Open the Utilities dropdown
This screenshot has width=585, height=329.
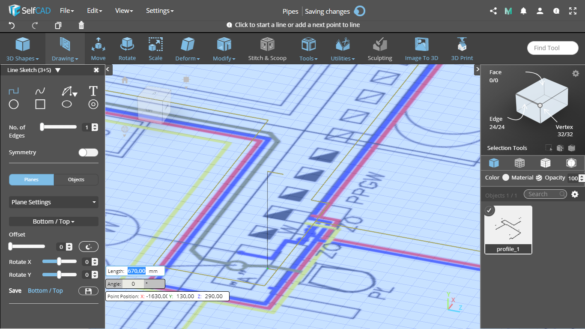point(343,49)
